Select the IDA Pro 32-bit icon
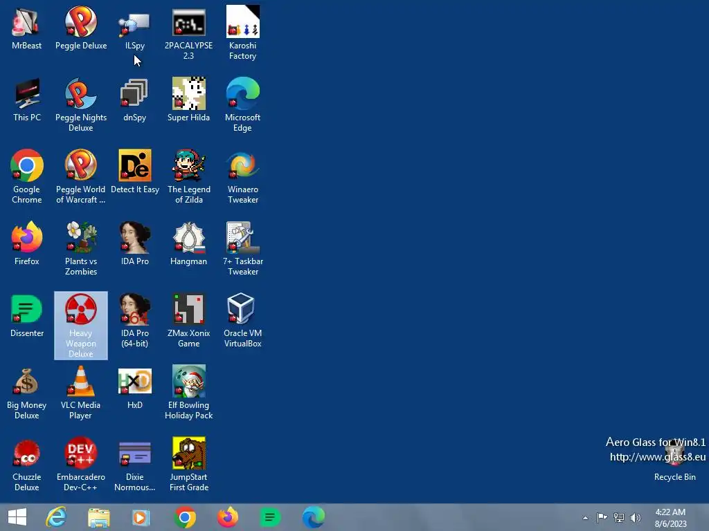709x531 pixels. [135, 243]
